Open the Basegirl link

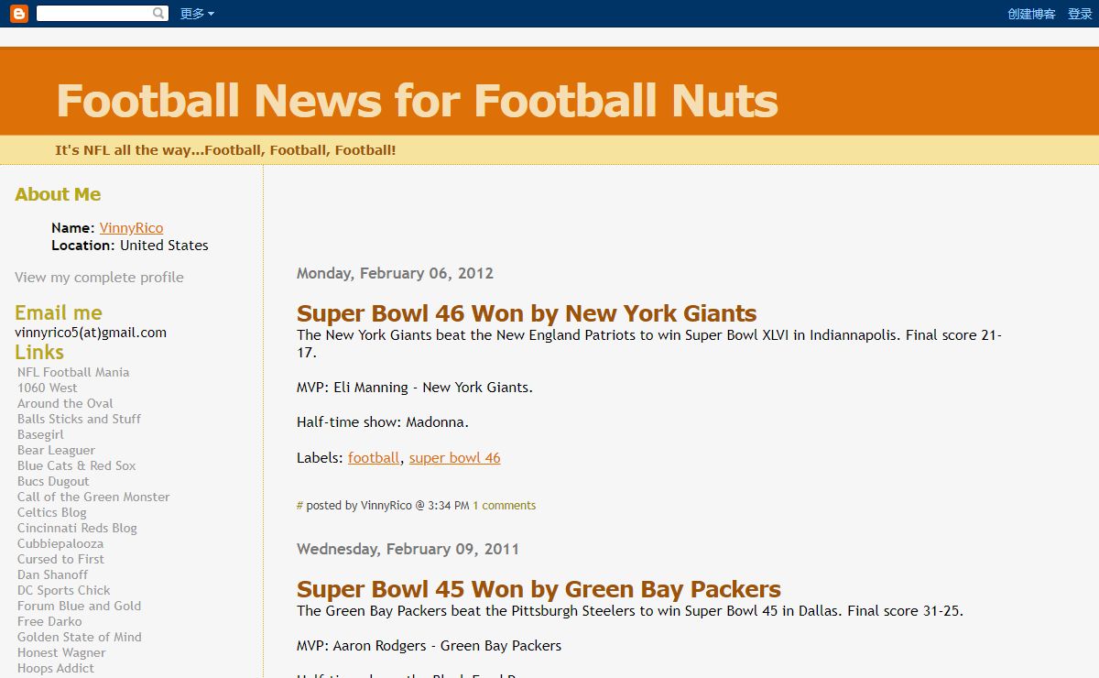40,434
